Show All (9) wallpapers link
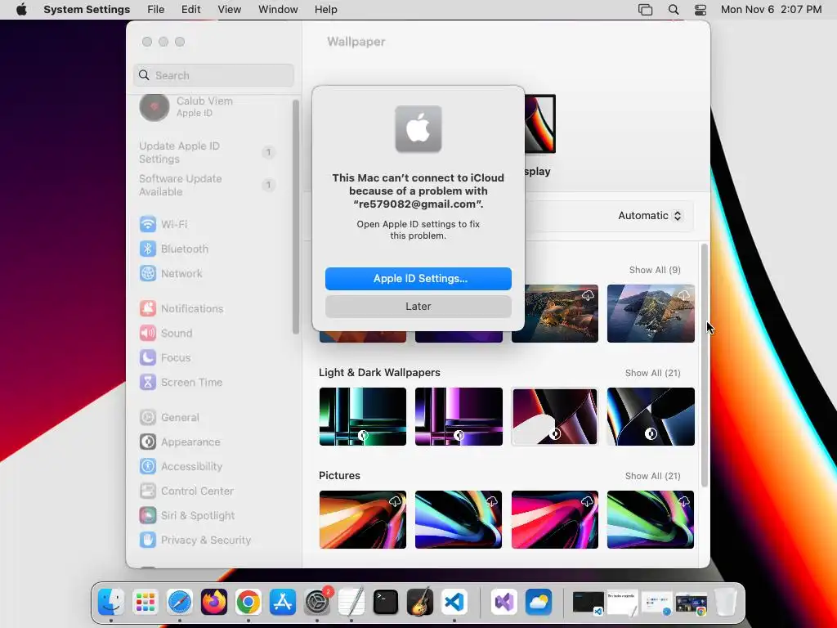This screenshot has width=837, height=628. click(655, 270)
